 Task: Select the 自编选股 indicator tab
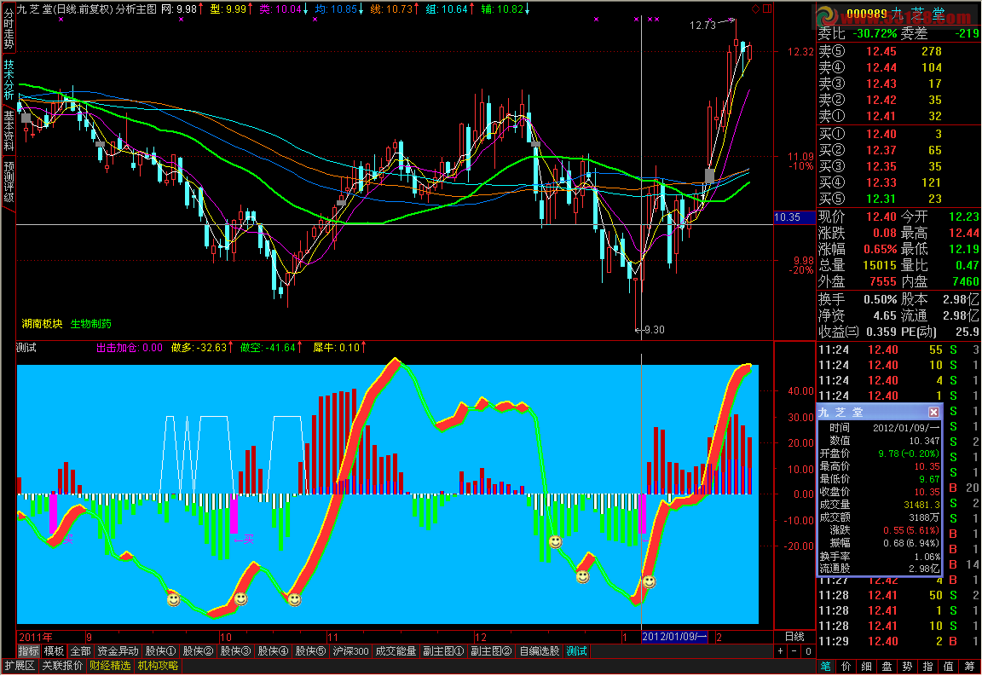pos(540,651)
